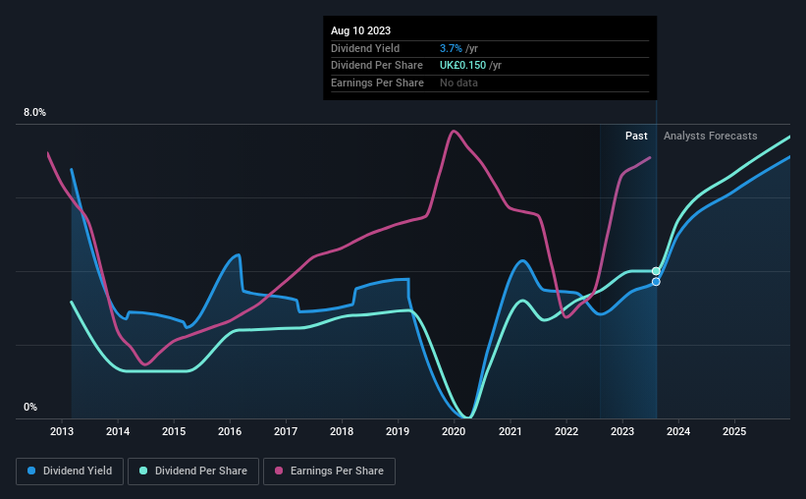The height and width of the screenshot is (499, 806).
Task: Click the 2025 x-axis label
Action: (734, 431)
